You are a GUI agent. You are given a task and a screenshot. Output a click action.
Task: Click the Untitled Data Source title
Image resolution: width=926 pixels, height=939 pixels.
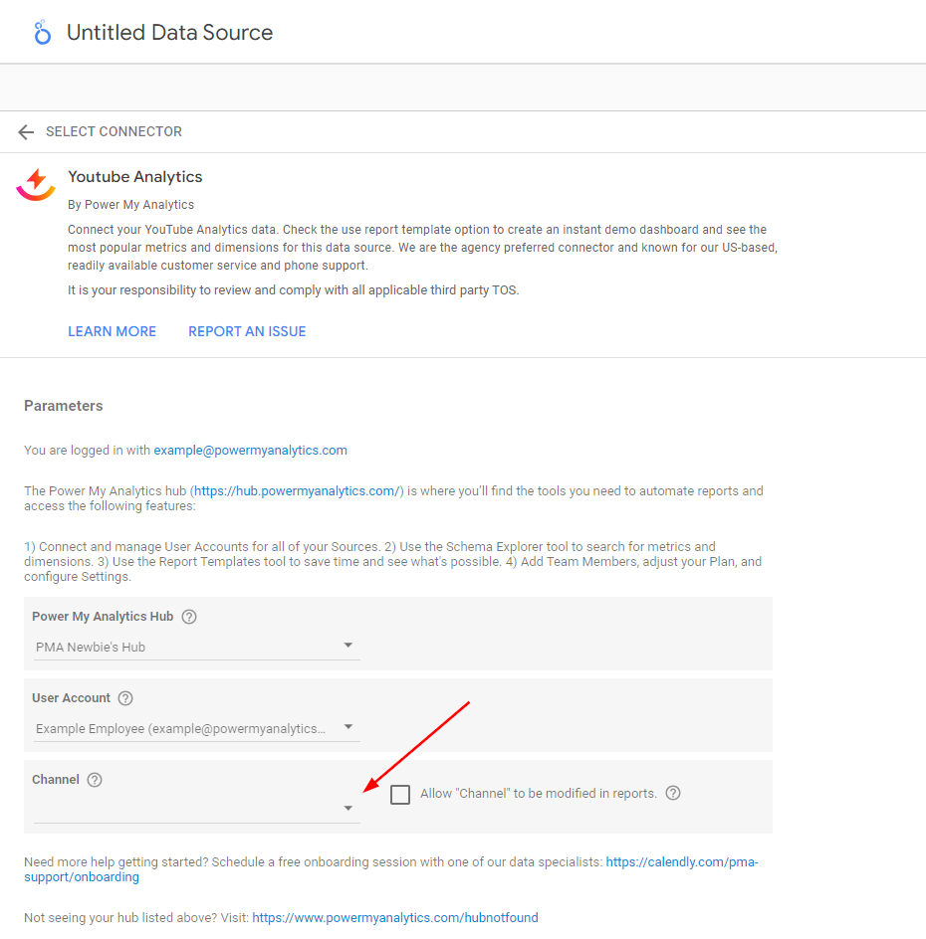point(169,33)
